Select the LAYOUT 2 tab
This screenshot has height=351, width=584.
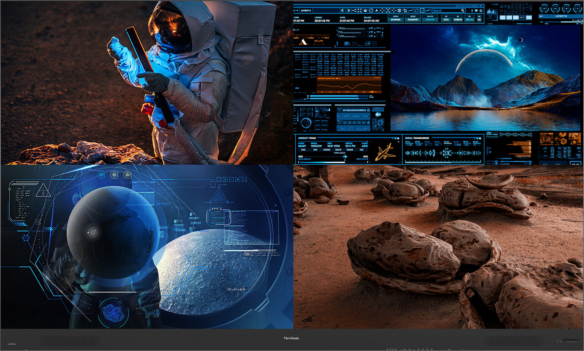point(306,10)
